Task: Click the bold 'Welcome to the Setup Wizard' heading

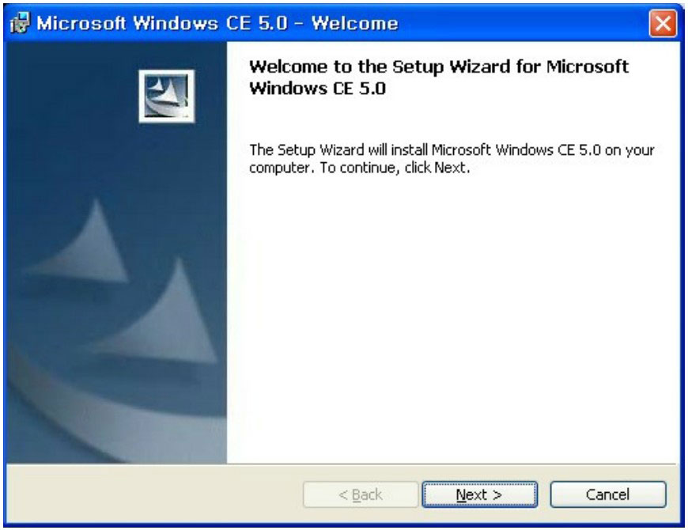Action: click(x=439, y=66)
